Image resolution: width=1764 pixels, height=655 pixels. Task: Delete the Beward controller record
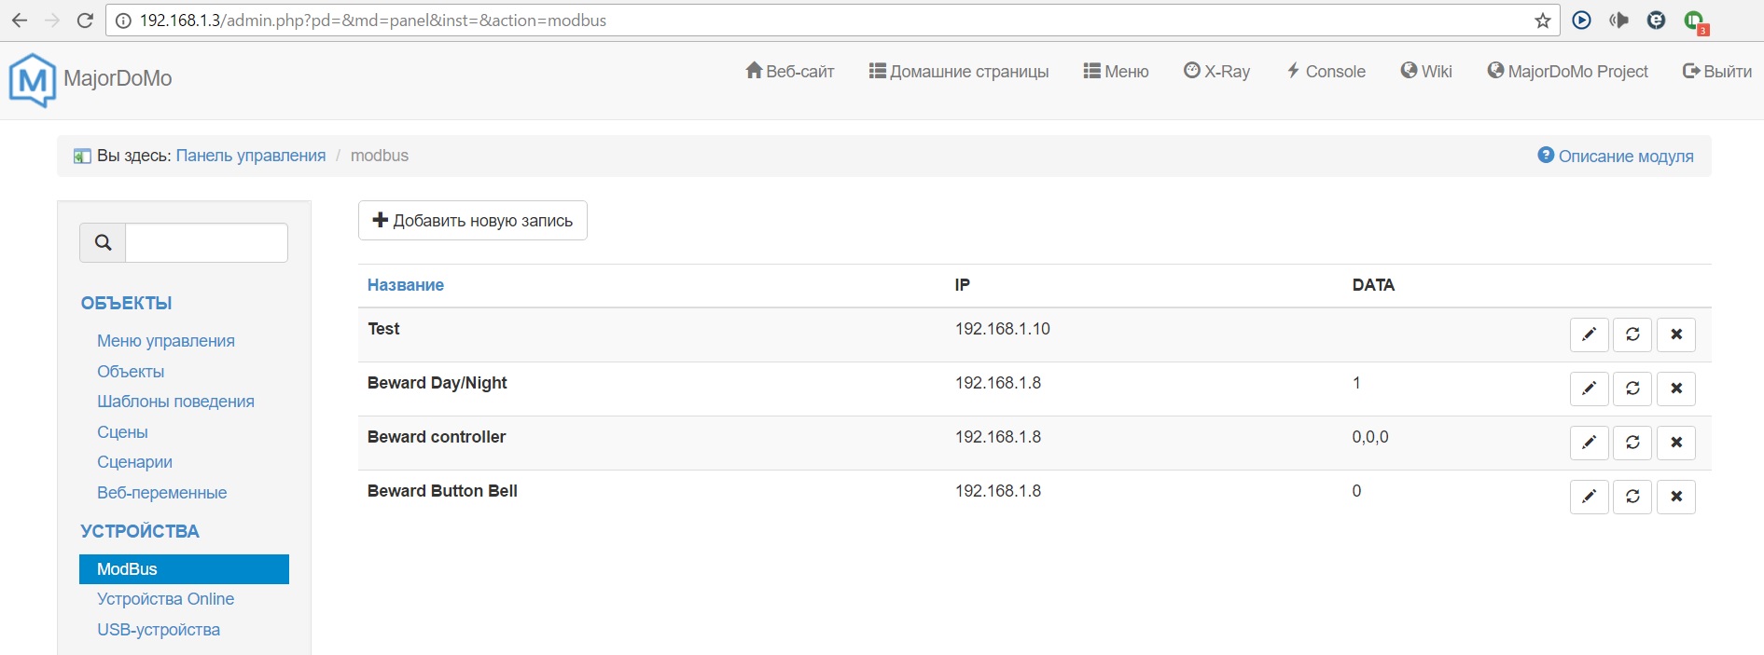point(1676,443)
